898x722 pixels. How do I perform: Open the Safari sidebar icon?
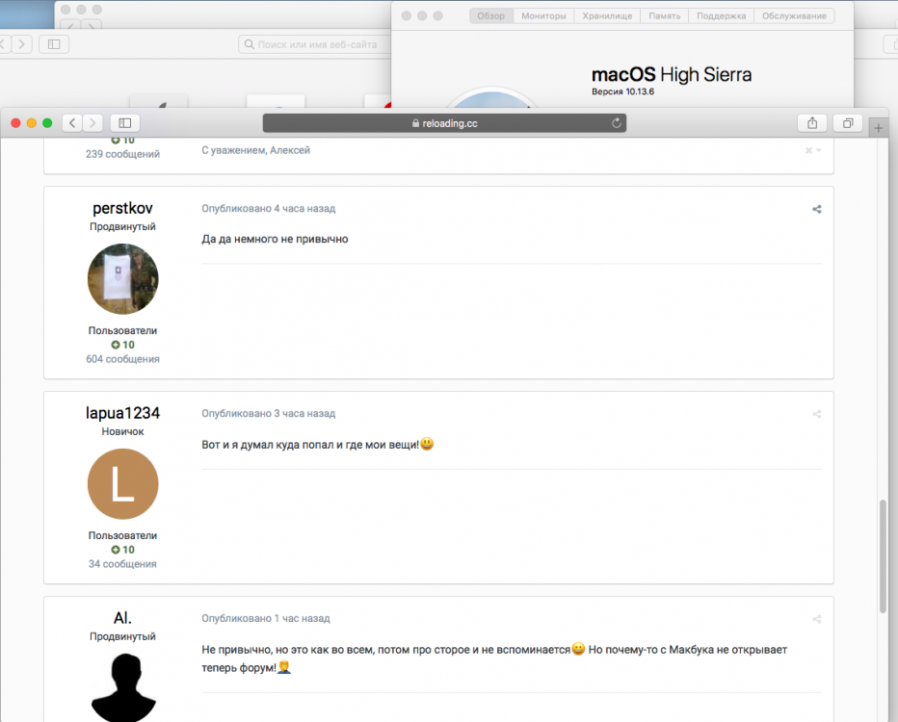tap(126, 123)
